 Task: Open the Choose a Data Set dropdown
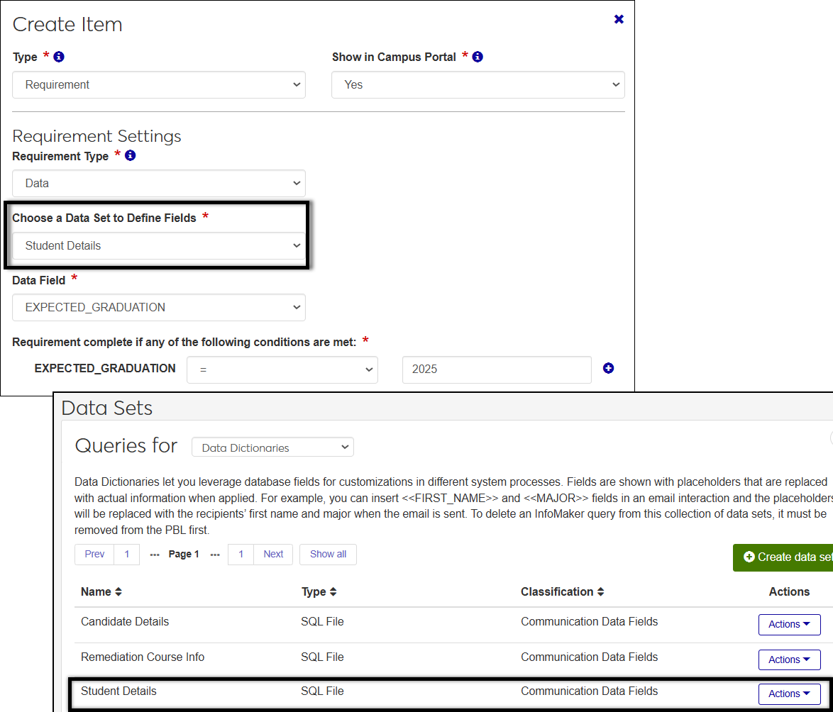point(159,245)
